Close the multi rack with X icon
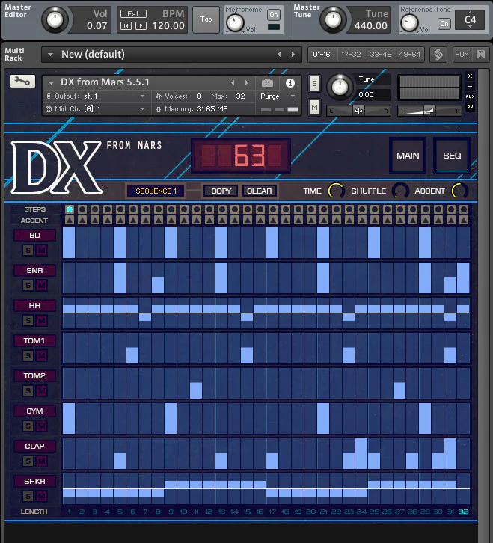This screenshot has height=543, width=493. 480,55
